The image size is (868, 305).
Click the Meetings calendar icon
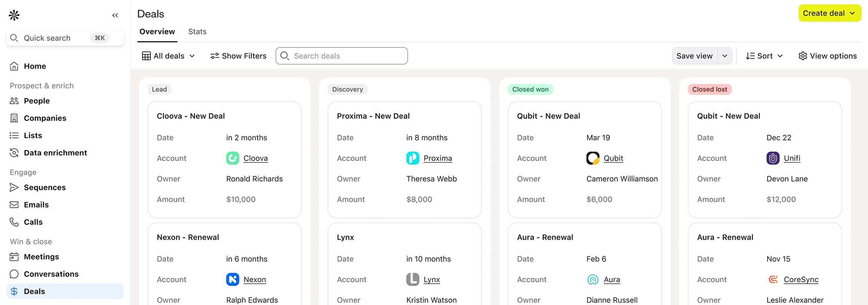click(14, 256)
